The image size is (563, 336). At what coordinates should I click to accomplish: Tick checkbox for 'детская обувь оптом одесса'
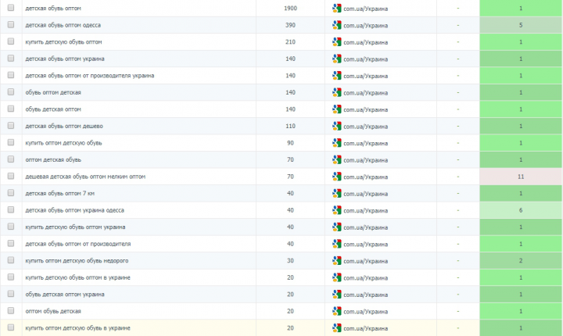coord(11,24)
